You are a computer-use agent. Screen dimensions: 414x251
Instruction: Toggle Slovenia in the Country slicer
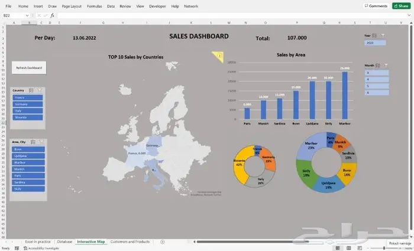click(28, 118)
